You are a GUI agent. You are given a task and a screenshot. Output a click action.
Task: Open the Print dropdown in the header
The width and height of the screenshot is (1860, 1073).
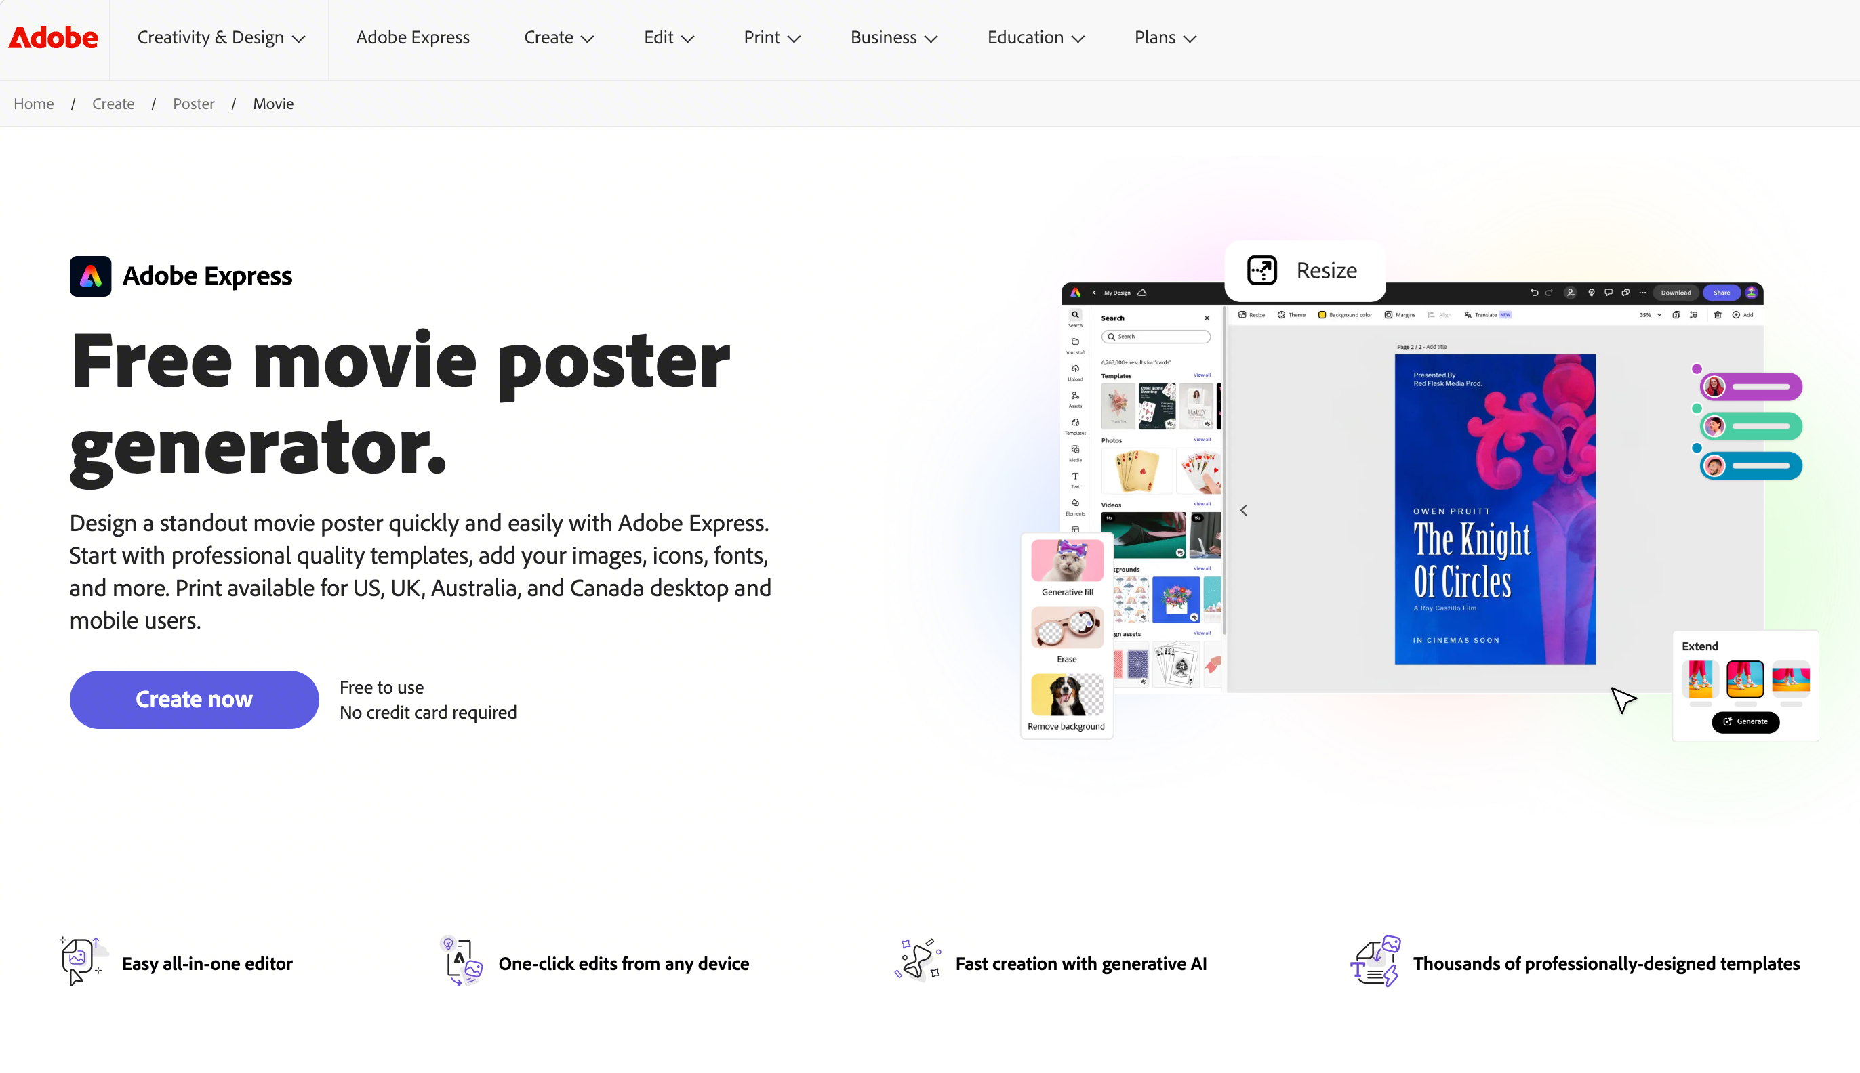772,37
